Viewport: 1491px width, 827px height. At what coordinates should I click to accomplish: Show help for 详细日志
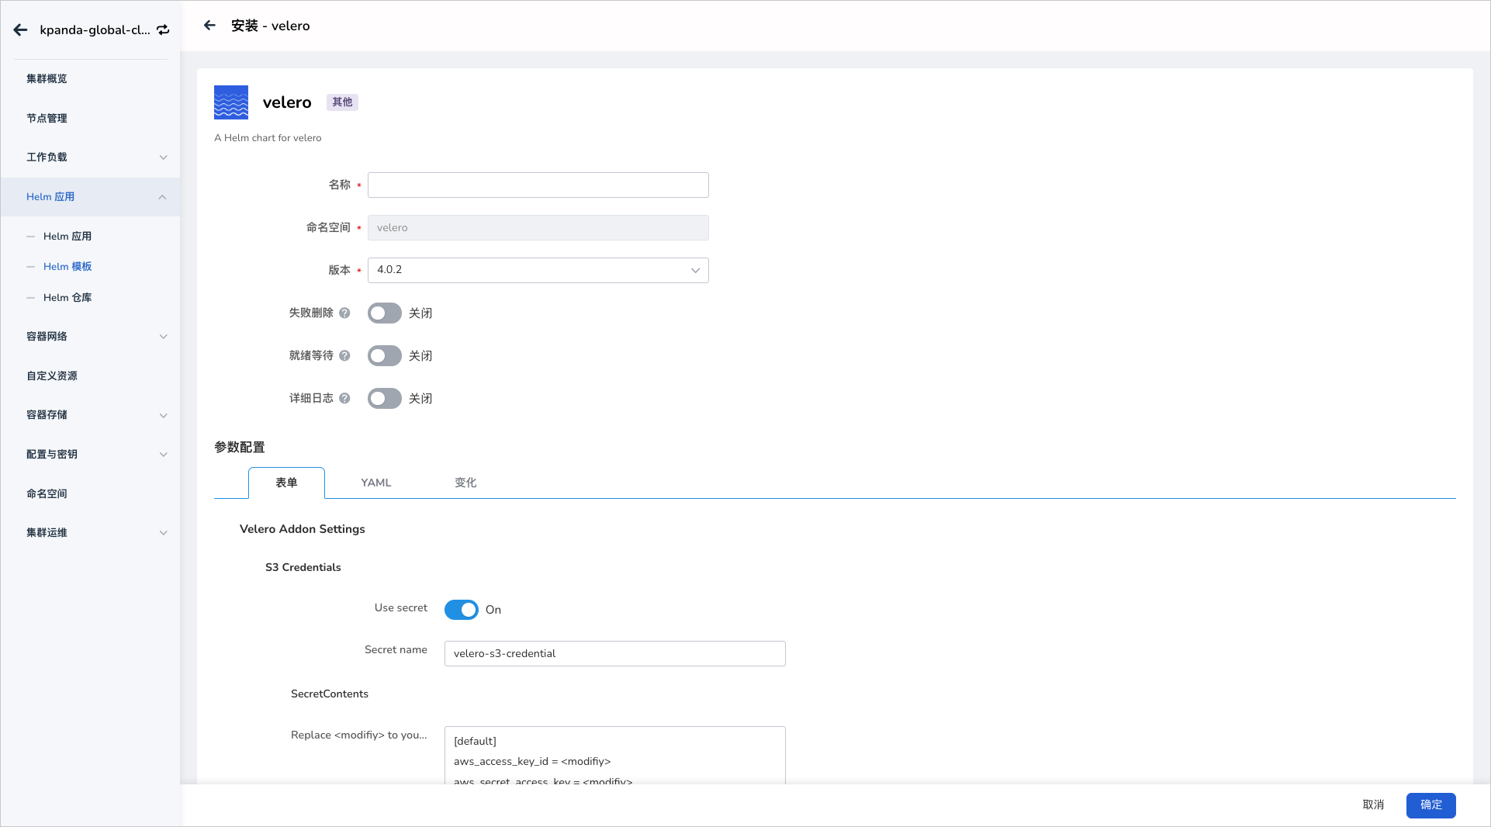344,398
